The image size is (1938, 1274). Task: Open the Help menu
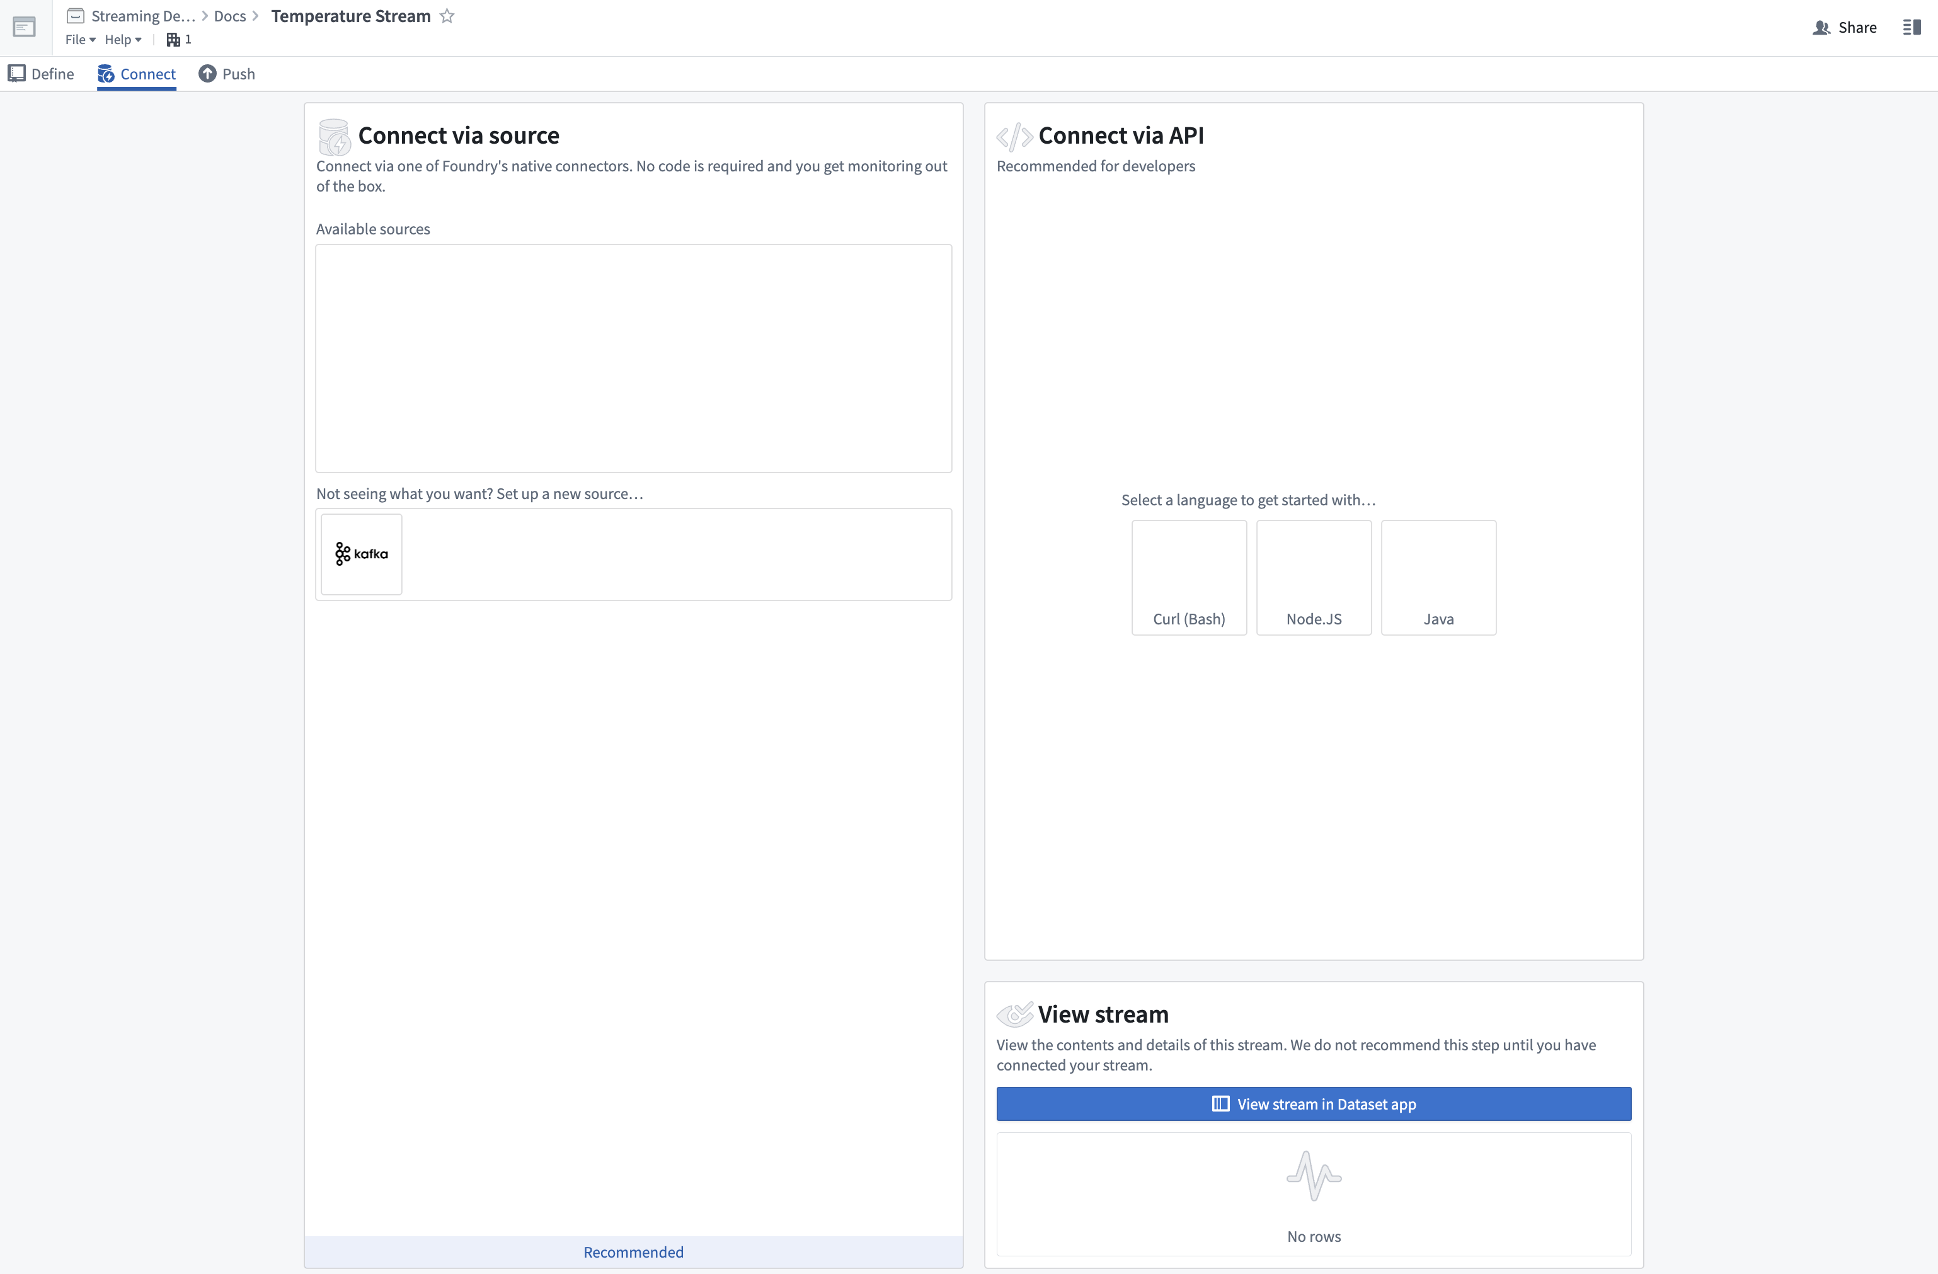(x=119, y=39)
